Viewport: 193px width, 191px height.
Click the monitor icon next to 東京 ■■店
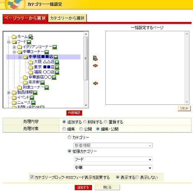(57, 67)
